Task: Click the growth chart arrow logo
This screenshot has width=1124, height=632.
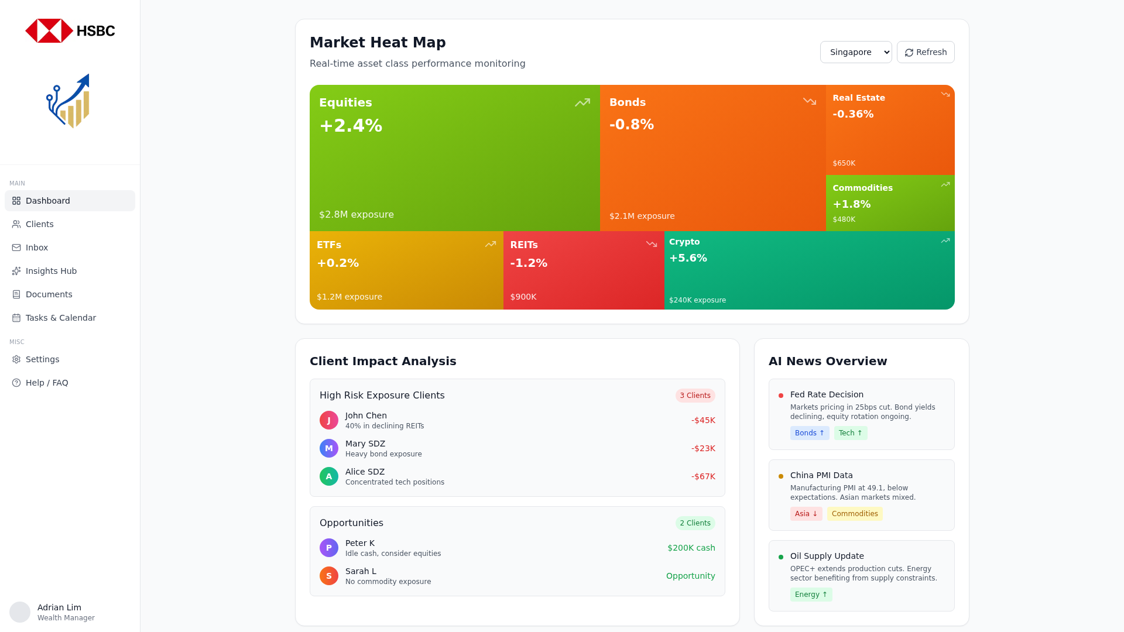Action: [x=68, y=101]
